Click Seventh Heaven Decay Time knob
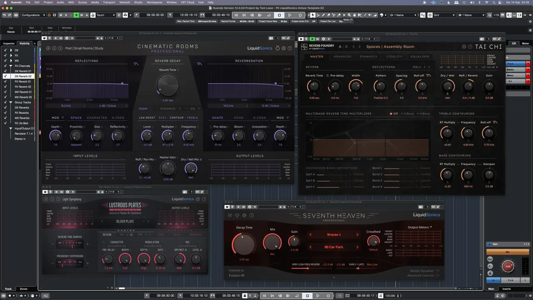This screenshot has height=300, width=533. tap(244, 244)
